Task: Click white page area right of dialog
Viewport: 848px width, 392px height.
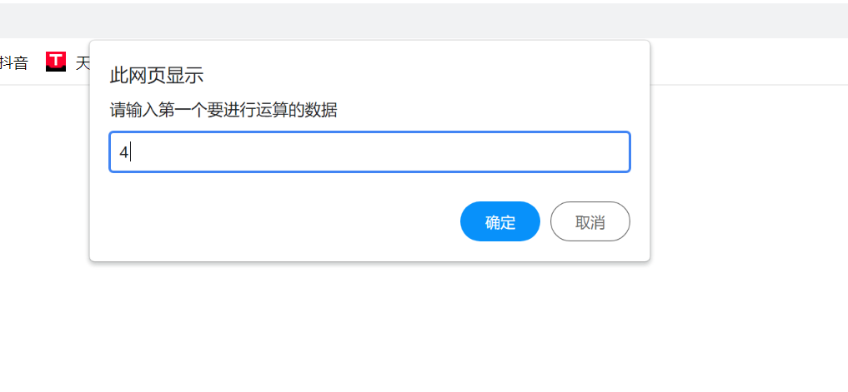Action: [750, 208]
